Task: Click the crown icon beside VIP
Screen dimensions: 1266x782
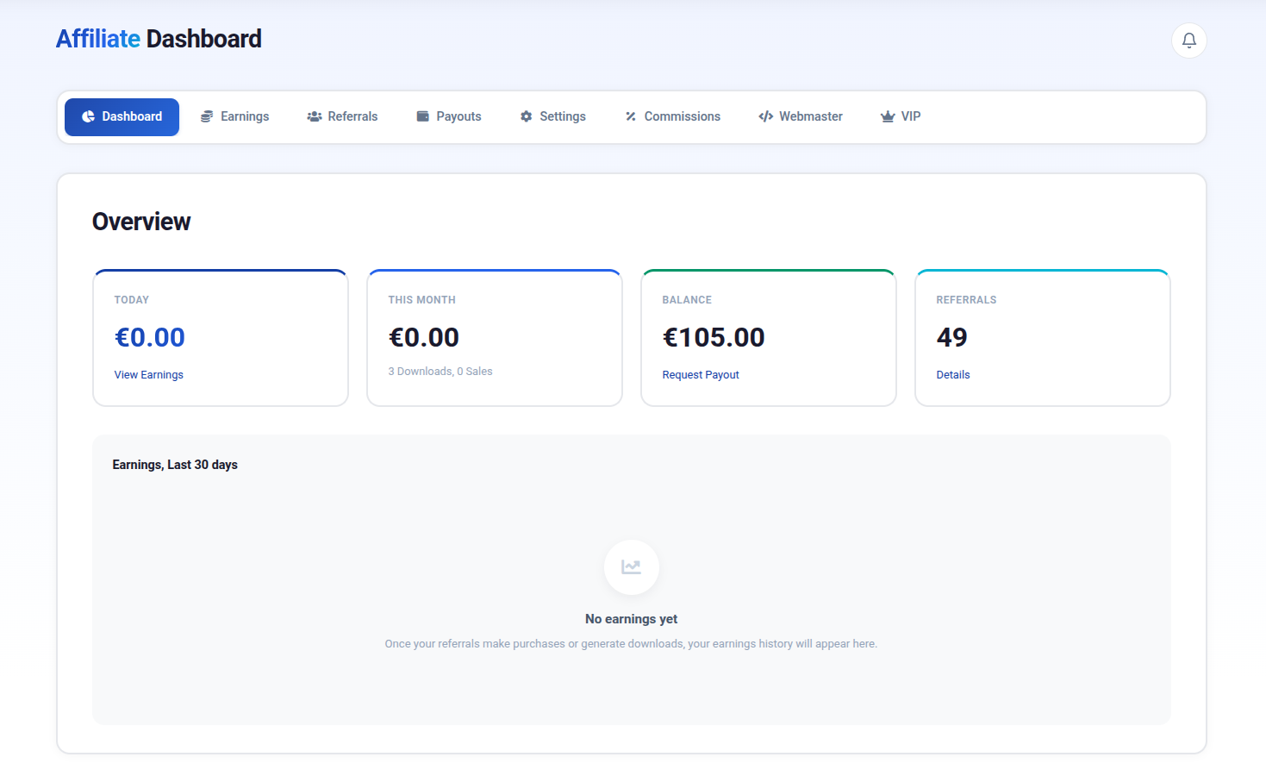Action: pos(888,116)
